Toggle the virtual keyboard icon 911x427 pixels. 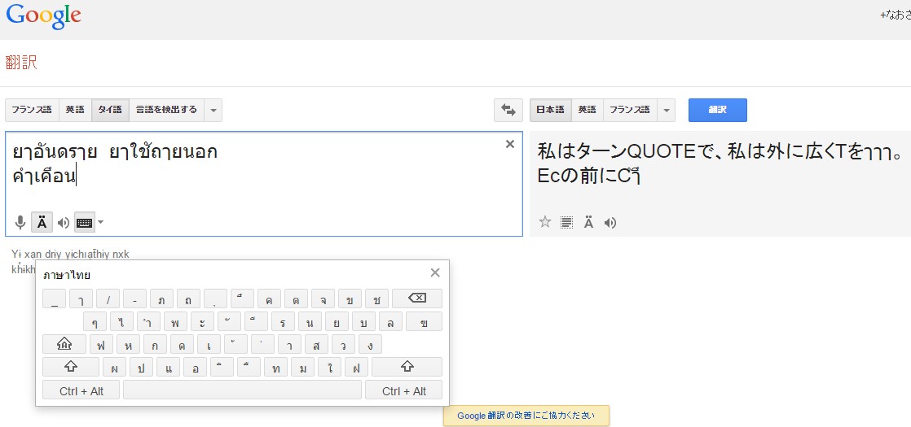pos(85,222)
